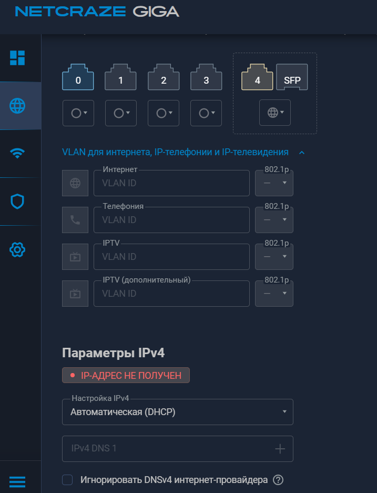Select Ethernet port 4 icon
Image resolution: width=377 pixels, height=493 pixels.
click(257, 77)
